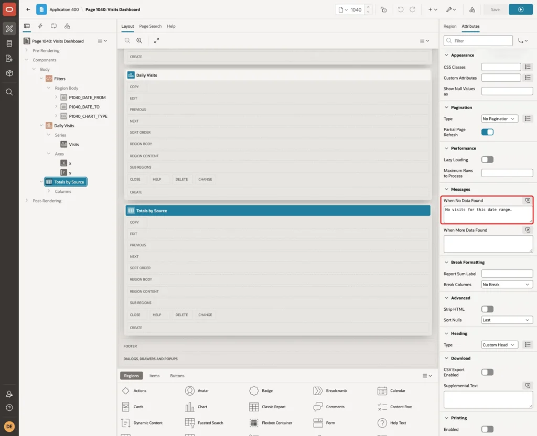Switch to the Region properties tab
Image resolution: width=537 pixels, height=436 pixels.
449,26
